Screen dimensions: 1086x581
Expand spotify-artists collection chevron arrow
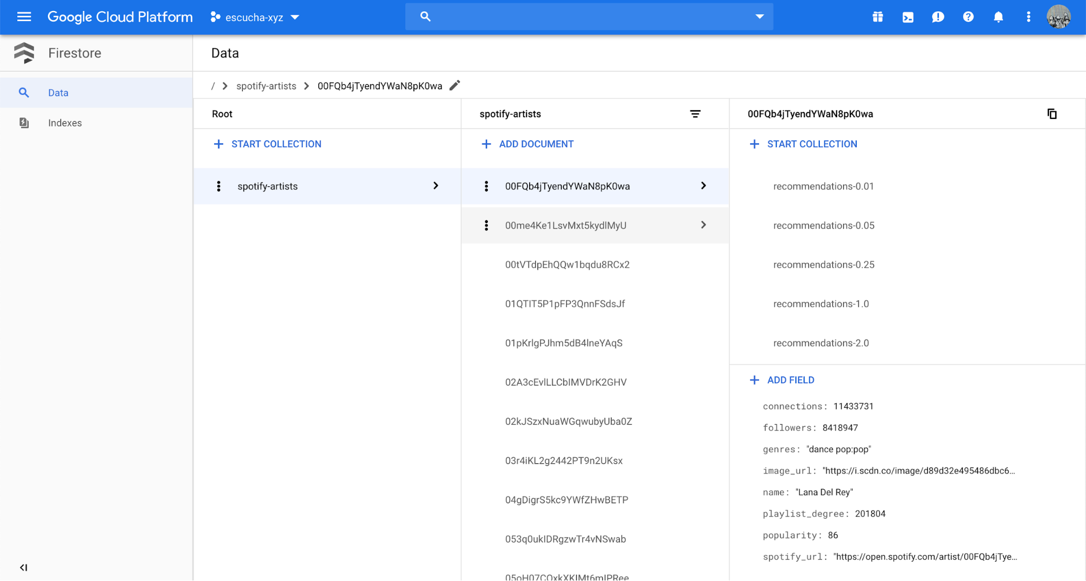(436, 186)
